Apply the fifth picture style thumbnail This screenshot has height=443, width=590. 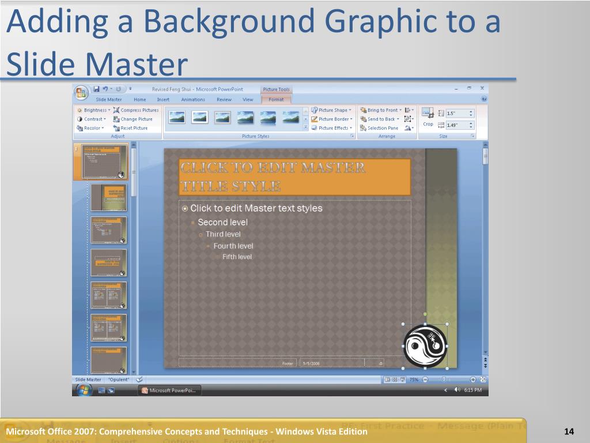tap(268, 117)
